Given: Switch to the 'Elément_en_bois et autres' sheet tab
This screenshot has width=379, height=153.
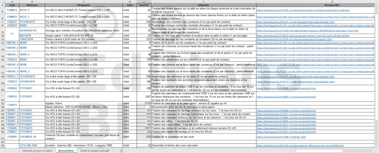Looking at the screenshot, I should click(37, 151).
